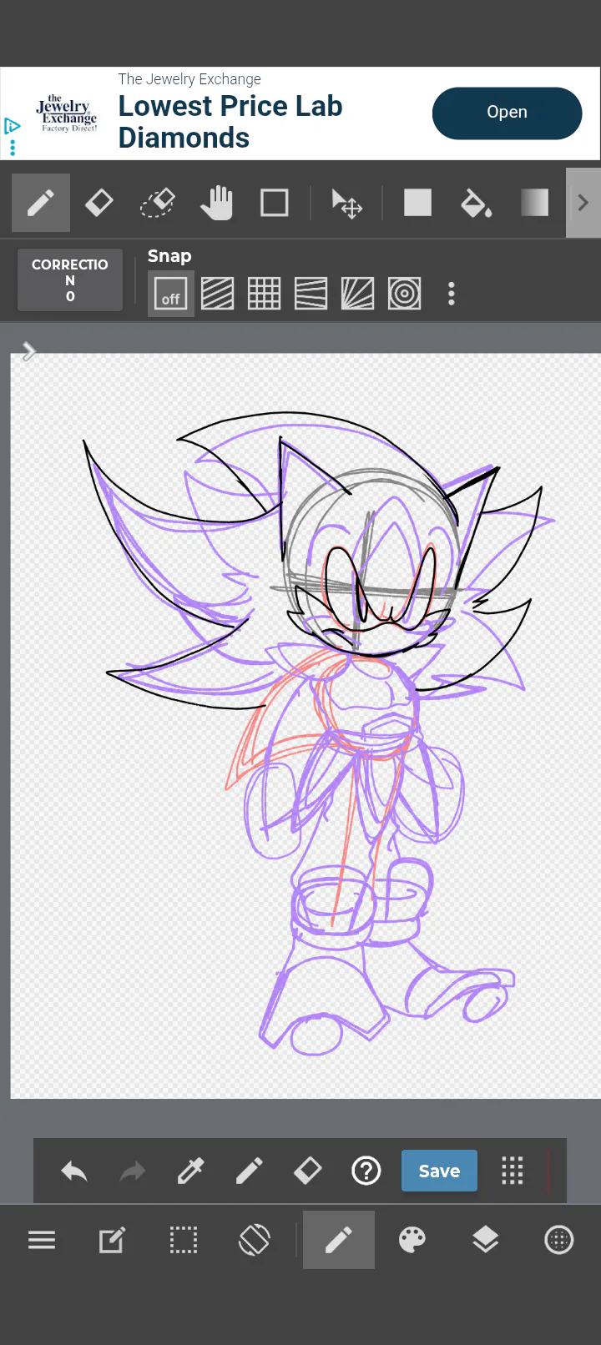The height and width of the screenshot is (1345, 601).
Task: Open shortcut bar grid options
Action: (513, 1171)
